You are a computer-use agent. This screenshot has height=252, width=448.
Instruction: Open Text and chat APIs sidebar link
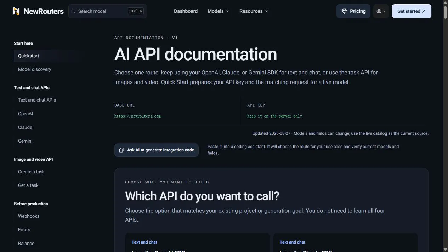pyautogui.click(x=37, y=100)
